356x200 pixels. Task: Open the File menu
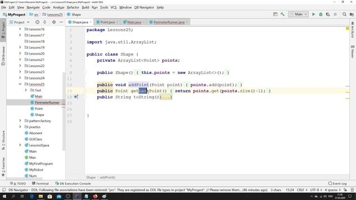click(x=4, y=7)
